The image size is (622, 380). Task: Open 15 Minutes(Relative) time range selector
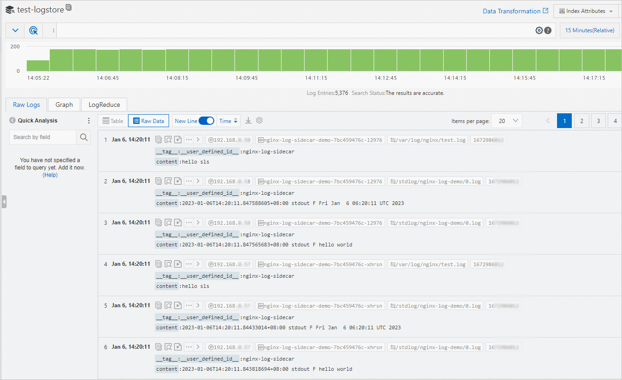(590, 30)
